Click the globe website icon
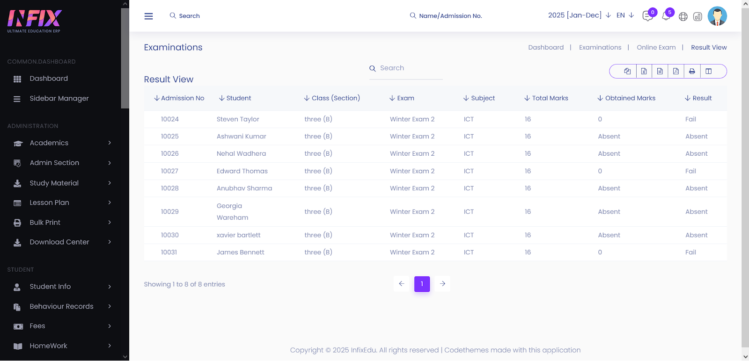This screenshot has width=749, height=361. coord(683,17)
